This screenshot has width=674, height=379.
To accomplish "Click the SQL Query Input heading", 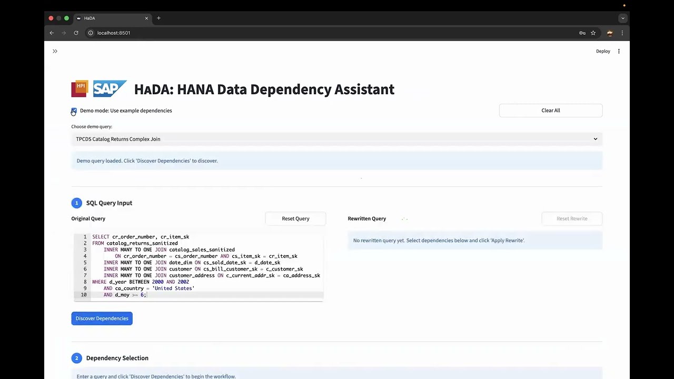I will tap(109, 203).
